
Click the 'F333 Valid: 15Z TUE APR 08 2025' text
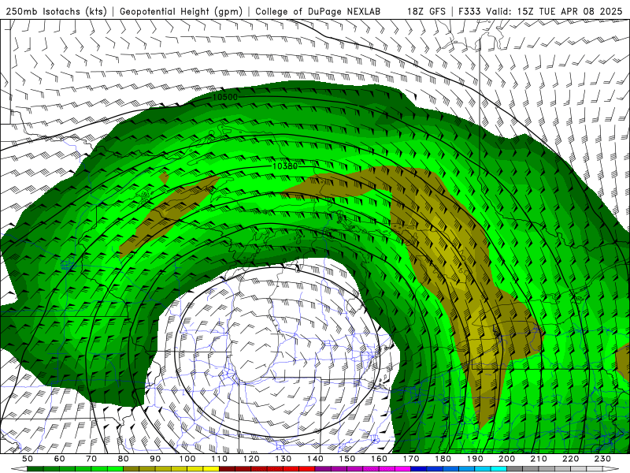tap(540, 11)
